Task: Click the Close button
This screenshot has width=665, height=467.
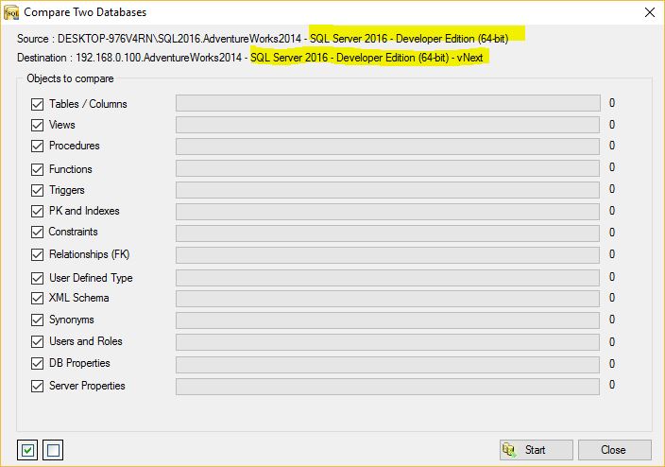Action: point(615,450)
